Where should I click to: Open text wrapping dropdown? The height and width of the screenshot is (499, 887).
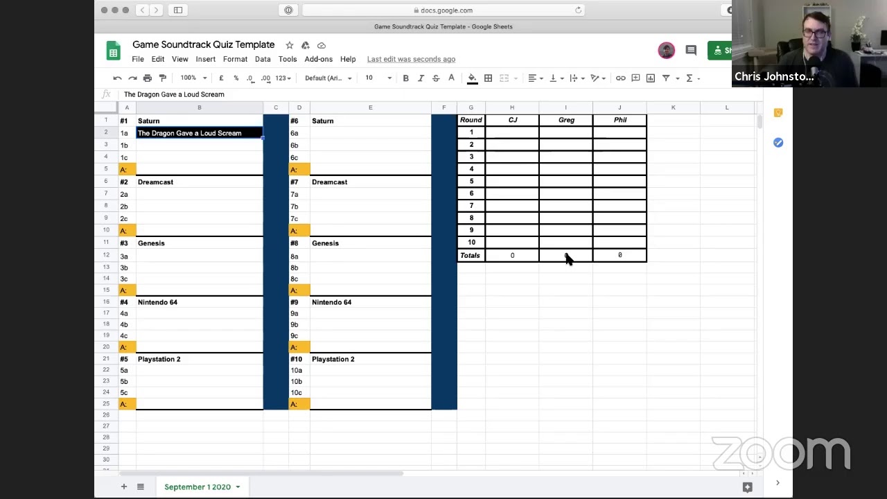click(x=577, y=78)
